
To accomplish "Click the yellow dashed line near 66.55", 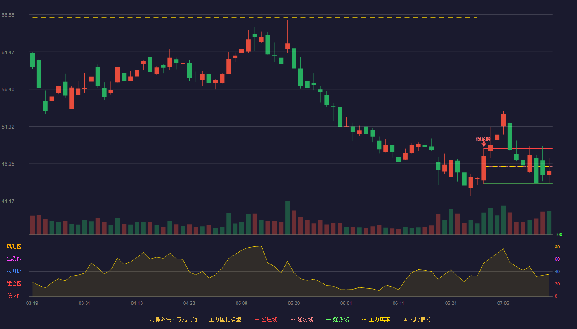I will tap(255, 18).
